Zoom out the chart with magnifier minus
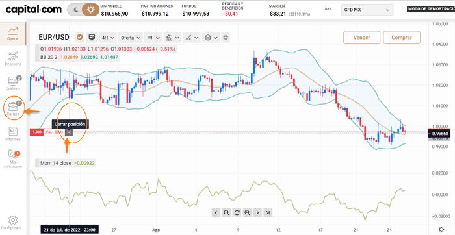The height and width of the screenshot is (235, 455). [x=226, y=212]
